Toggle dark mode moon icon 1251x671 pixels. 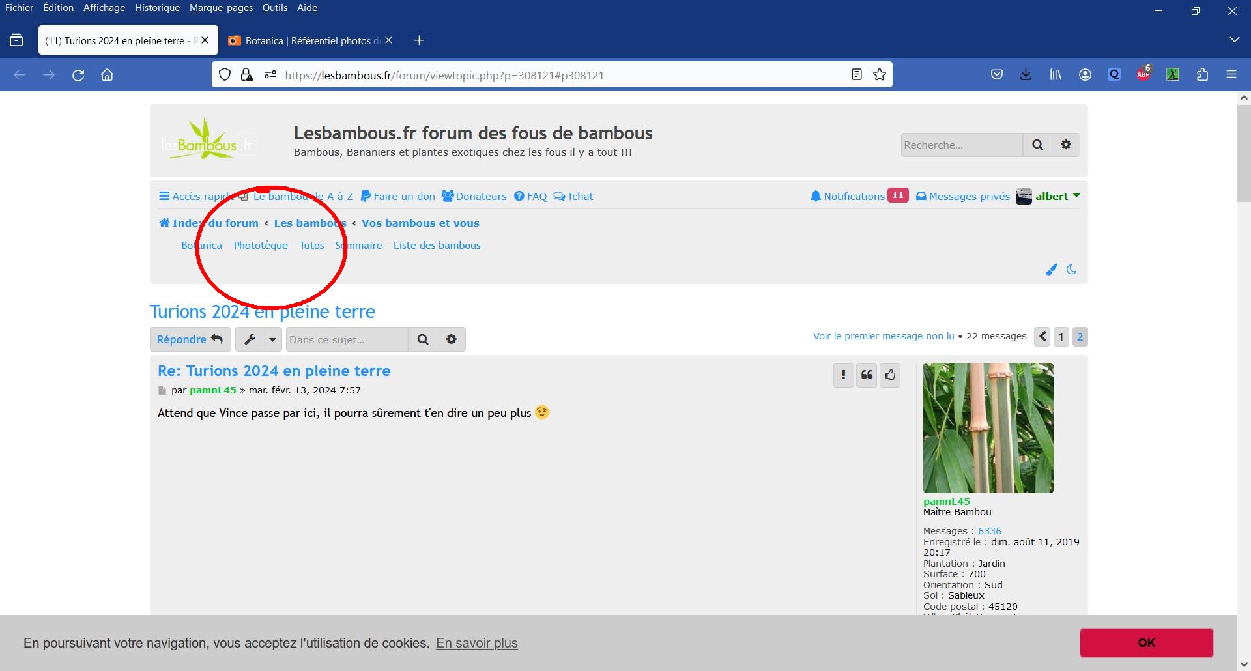[1072, 269]
